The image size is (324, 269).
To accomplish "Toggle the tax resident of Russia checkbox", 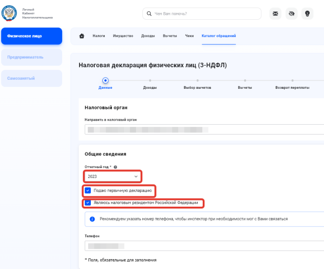I will point(88,203).
